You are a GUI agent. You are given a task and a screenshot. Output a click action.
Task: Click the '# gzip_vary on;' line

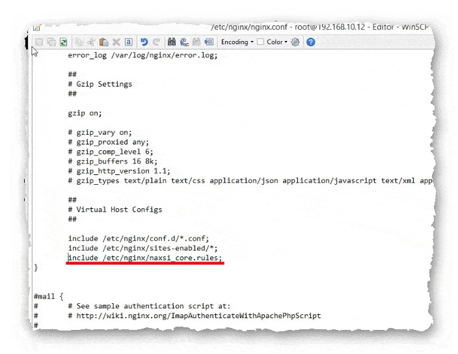coord(100,133)
